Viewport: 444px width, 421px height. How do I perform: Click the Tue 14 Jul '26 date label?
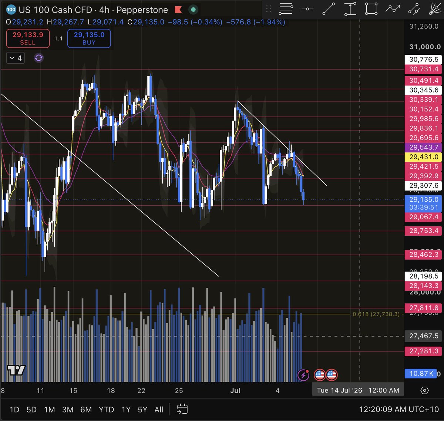tap(358, 390)
